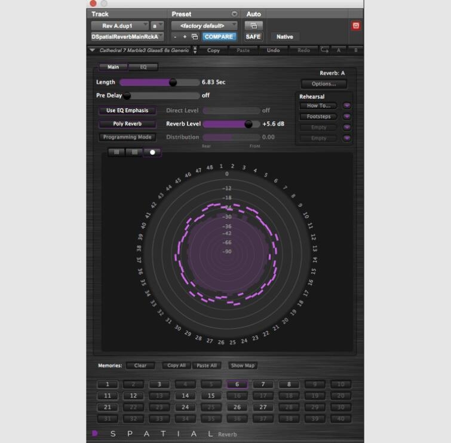Click the copy settings icon next to plus

[195, 37]
